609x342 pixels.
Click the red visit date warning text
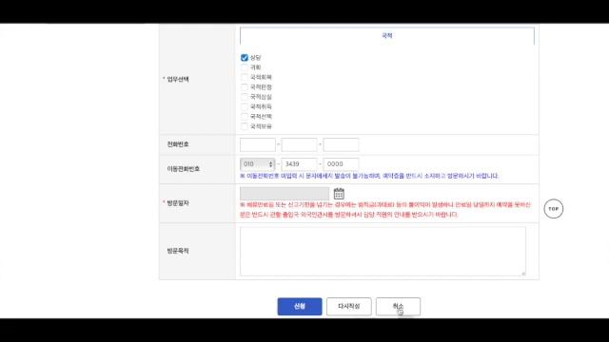coord(384,209)
